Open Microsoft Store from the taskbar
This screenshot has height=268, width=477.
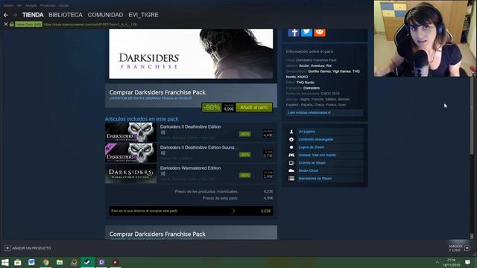click(18, 262)
